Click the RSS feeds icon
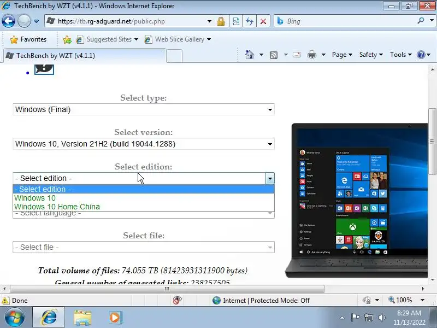The height and width of the screenshot is (328, 437). (274, 55)
